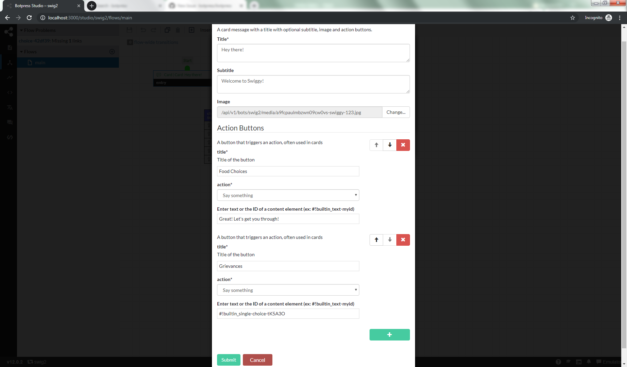Select the main flow in the Flows list
This screenshot has height=367, width=627.
click(40, 62)
